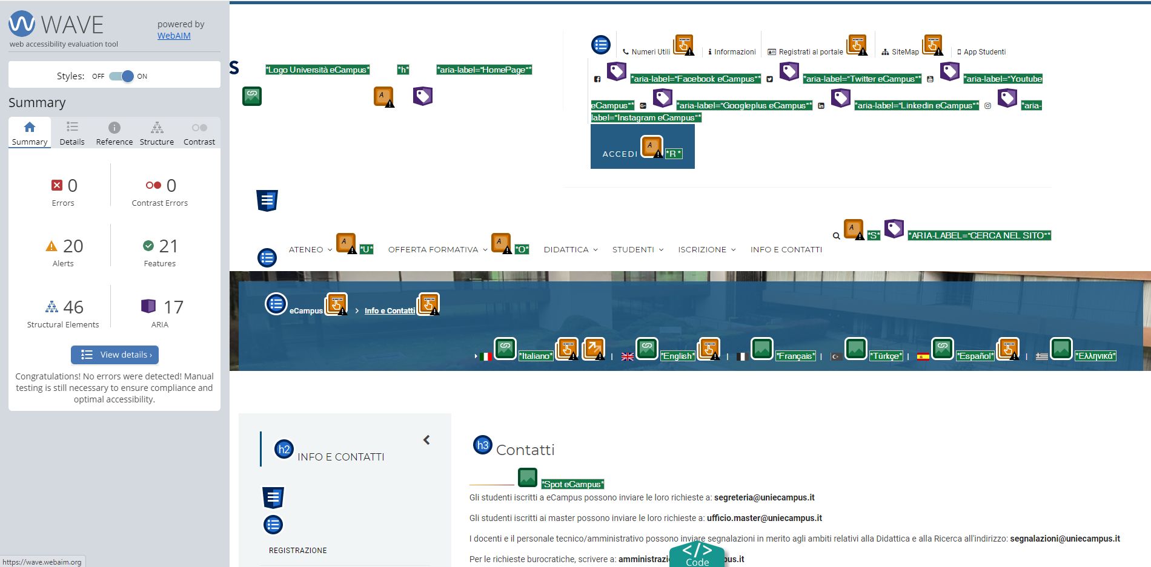The width and height of the screenshot is (1151, 567).
Task: Follow the WebAIM link
Action: [x=174, y=36]
